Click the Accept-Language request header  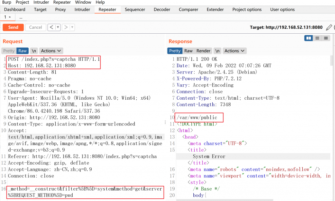click(50, 169)
